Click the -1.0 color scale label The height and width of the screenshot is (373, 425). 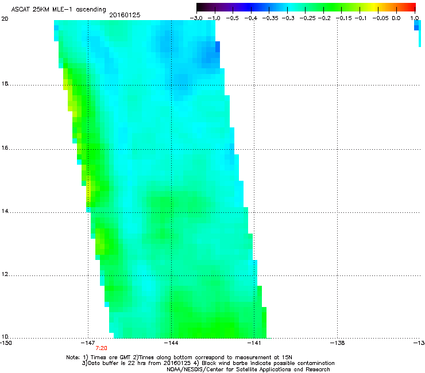click(x=214, y=18)
